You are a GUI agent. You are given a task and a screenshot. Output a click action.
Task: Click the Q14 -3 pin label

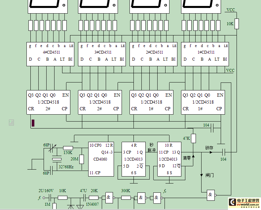tap(107, 152)
